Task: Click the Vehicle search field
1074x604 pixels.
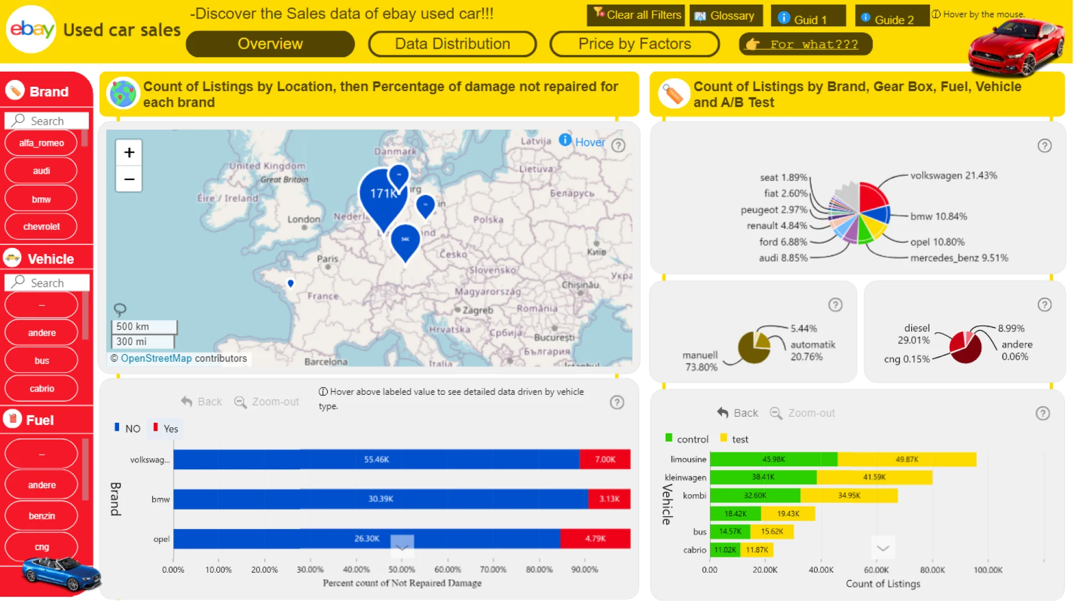Action: (47, 282)
